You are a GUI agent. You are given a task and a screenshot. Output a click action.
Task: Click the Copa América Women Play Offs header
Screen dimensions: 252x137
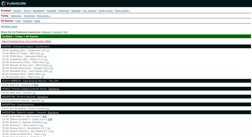(x=126, y=81)
